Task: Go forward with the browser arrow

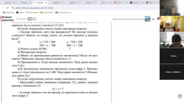Action: (3, 8)
